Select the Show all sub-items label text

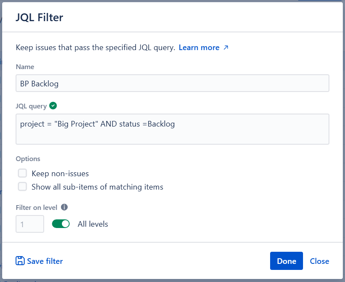97,187
